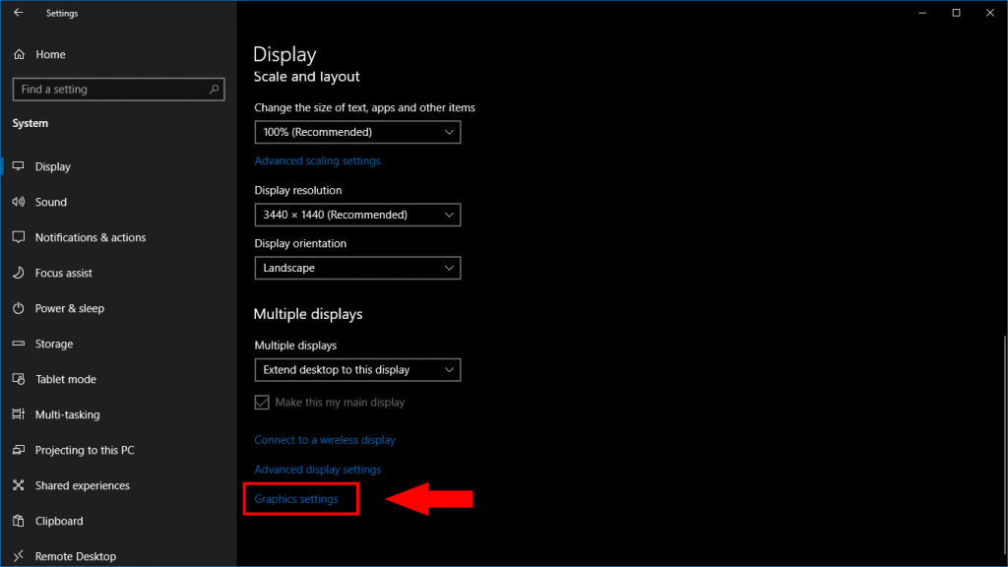Open the Multiple displays dropdown

[357, 370]
